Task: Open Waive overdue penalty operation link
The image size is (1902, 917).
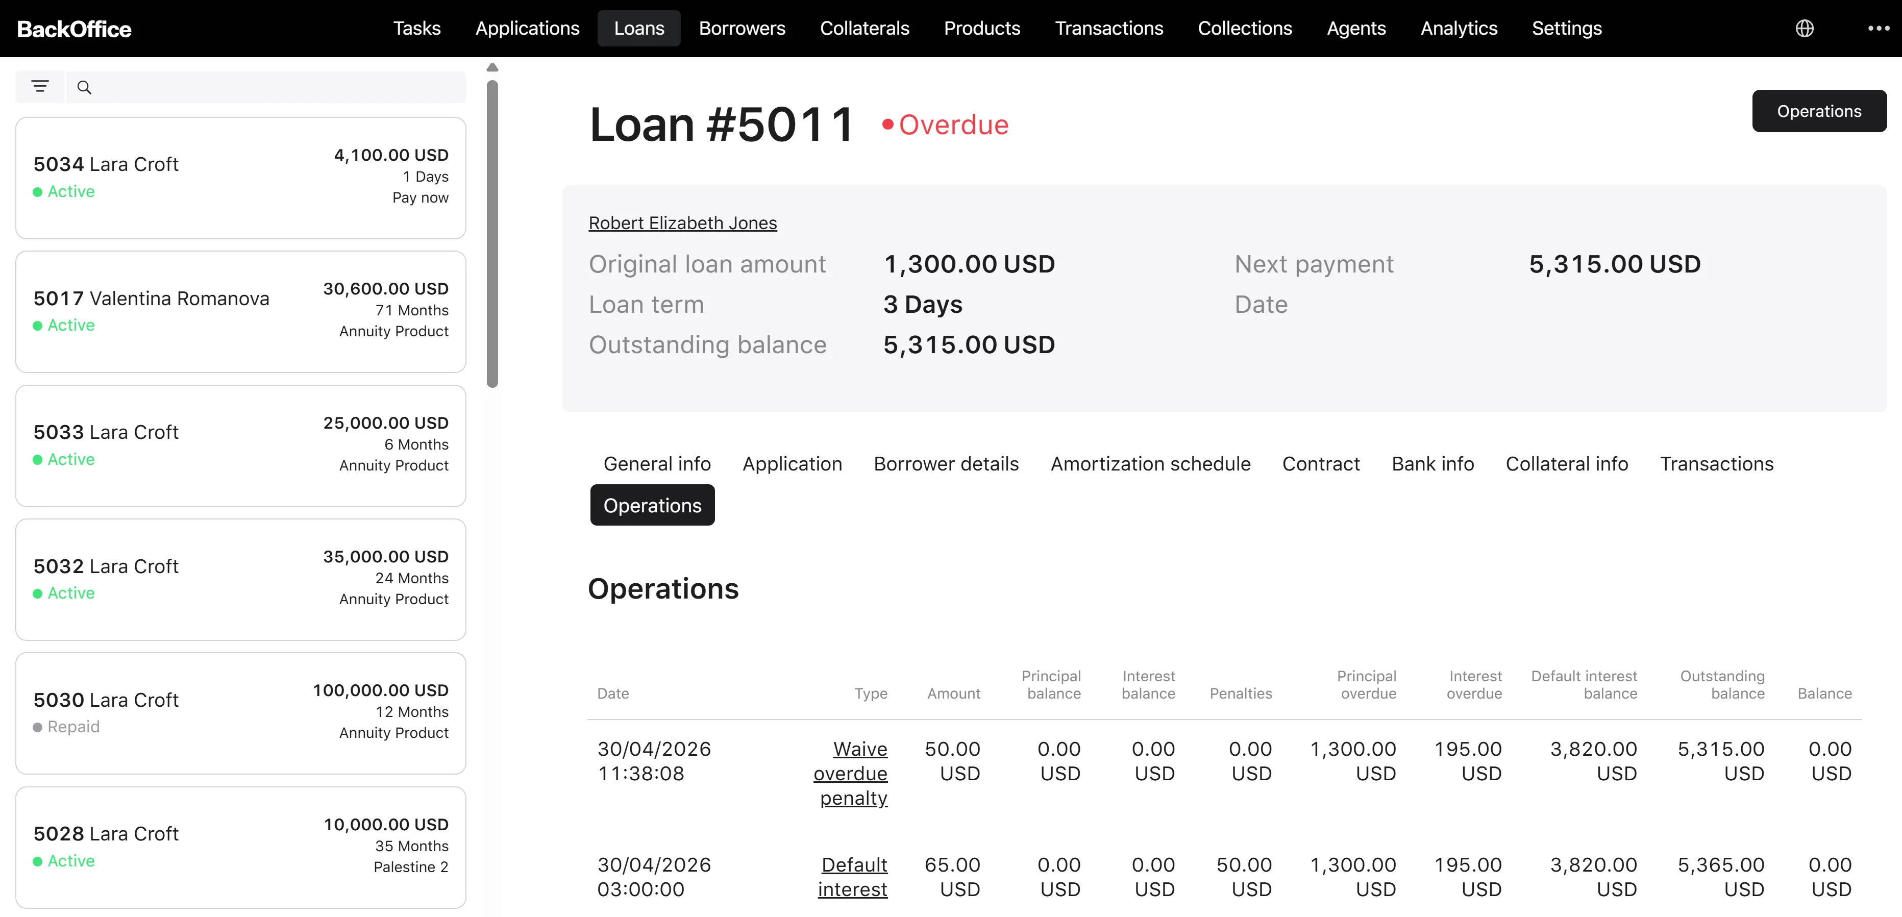Action: (x=851, y=773)
